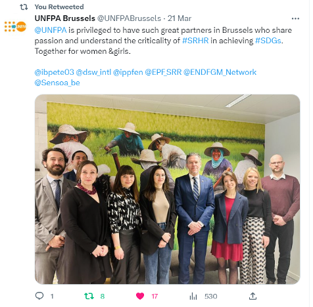Visit the @ibpete03 mention
Screen dimensions: 313x307
pyautogui.click(x=54, y=72)
